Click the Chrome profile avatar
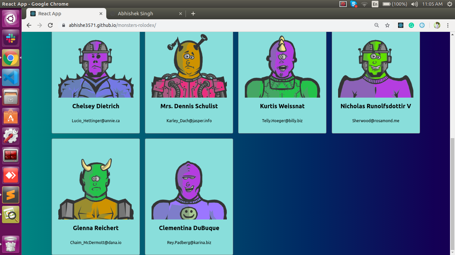 pos(437,25)
